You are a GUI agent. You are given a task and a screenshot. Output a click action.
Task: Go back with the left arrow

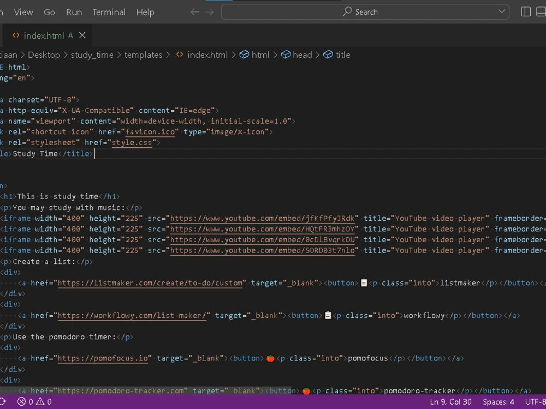pos(195,12)
